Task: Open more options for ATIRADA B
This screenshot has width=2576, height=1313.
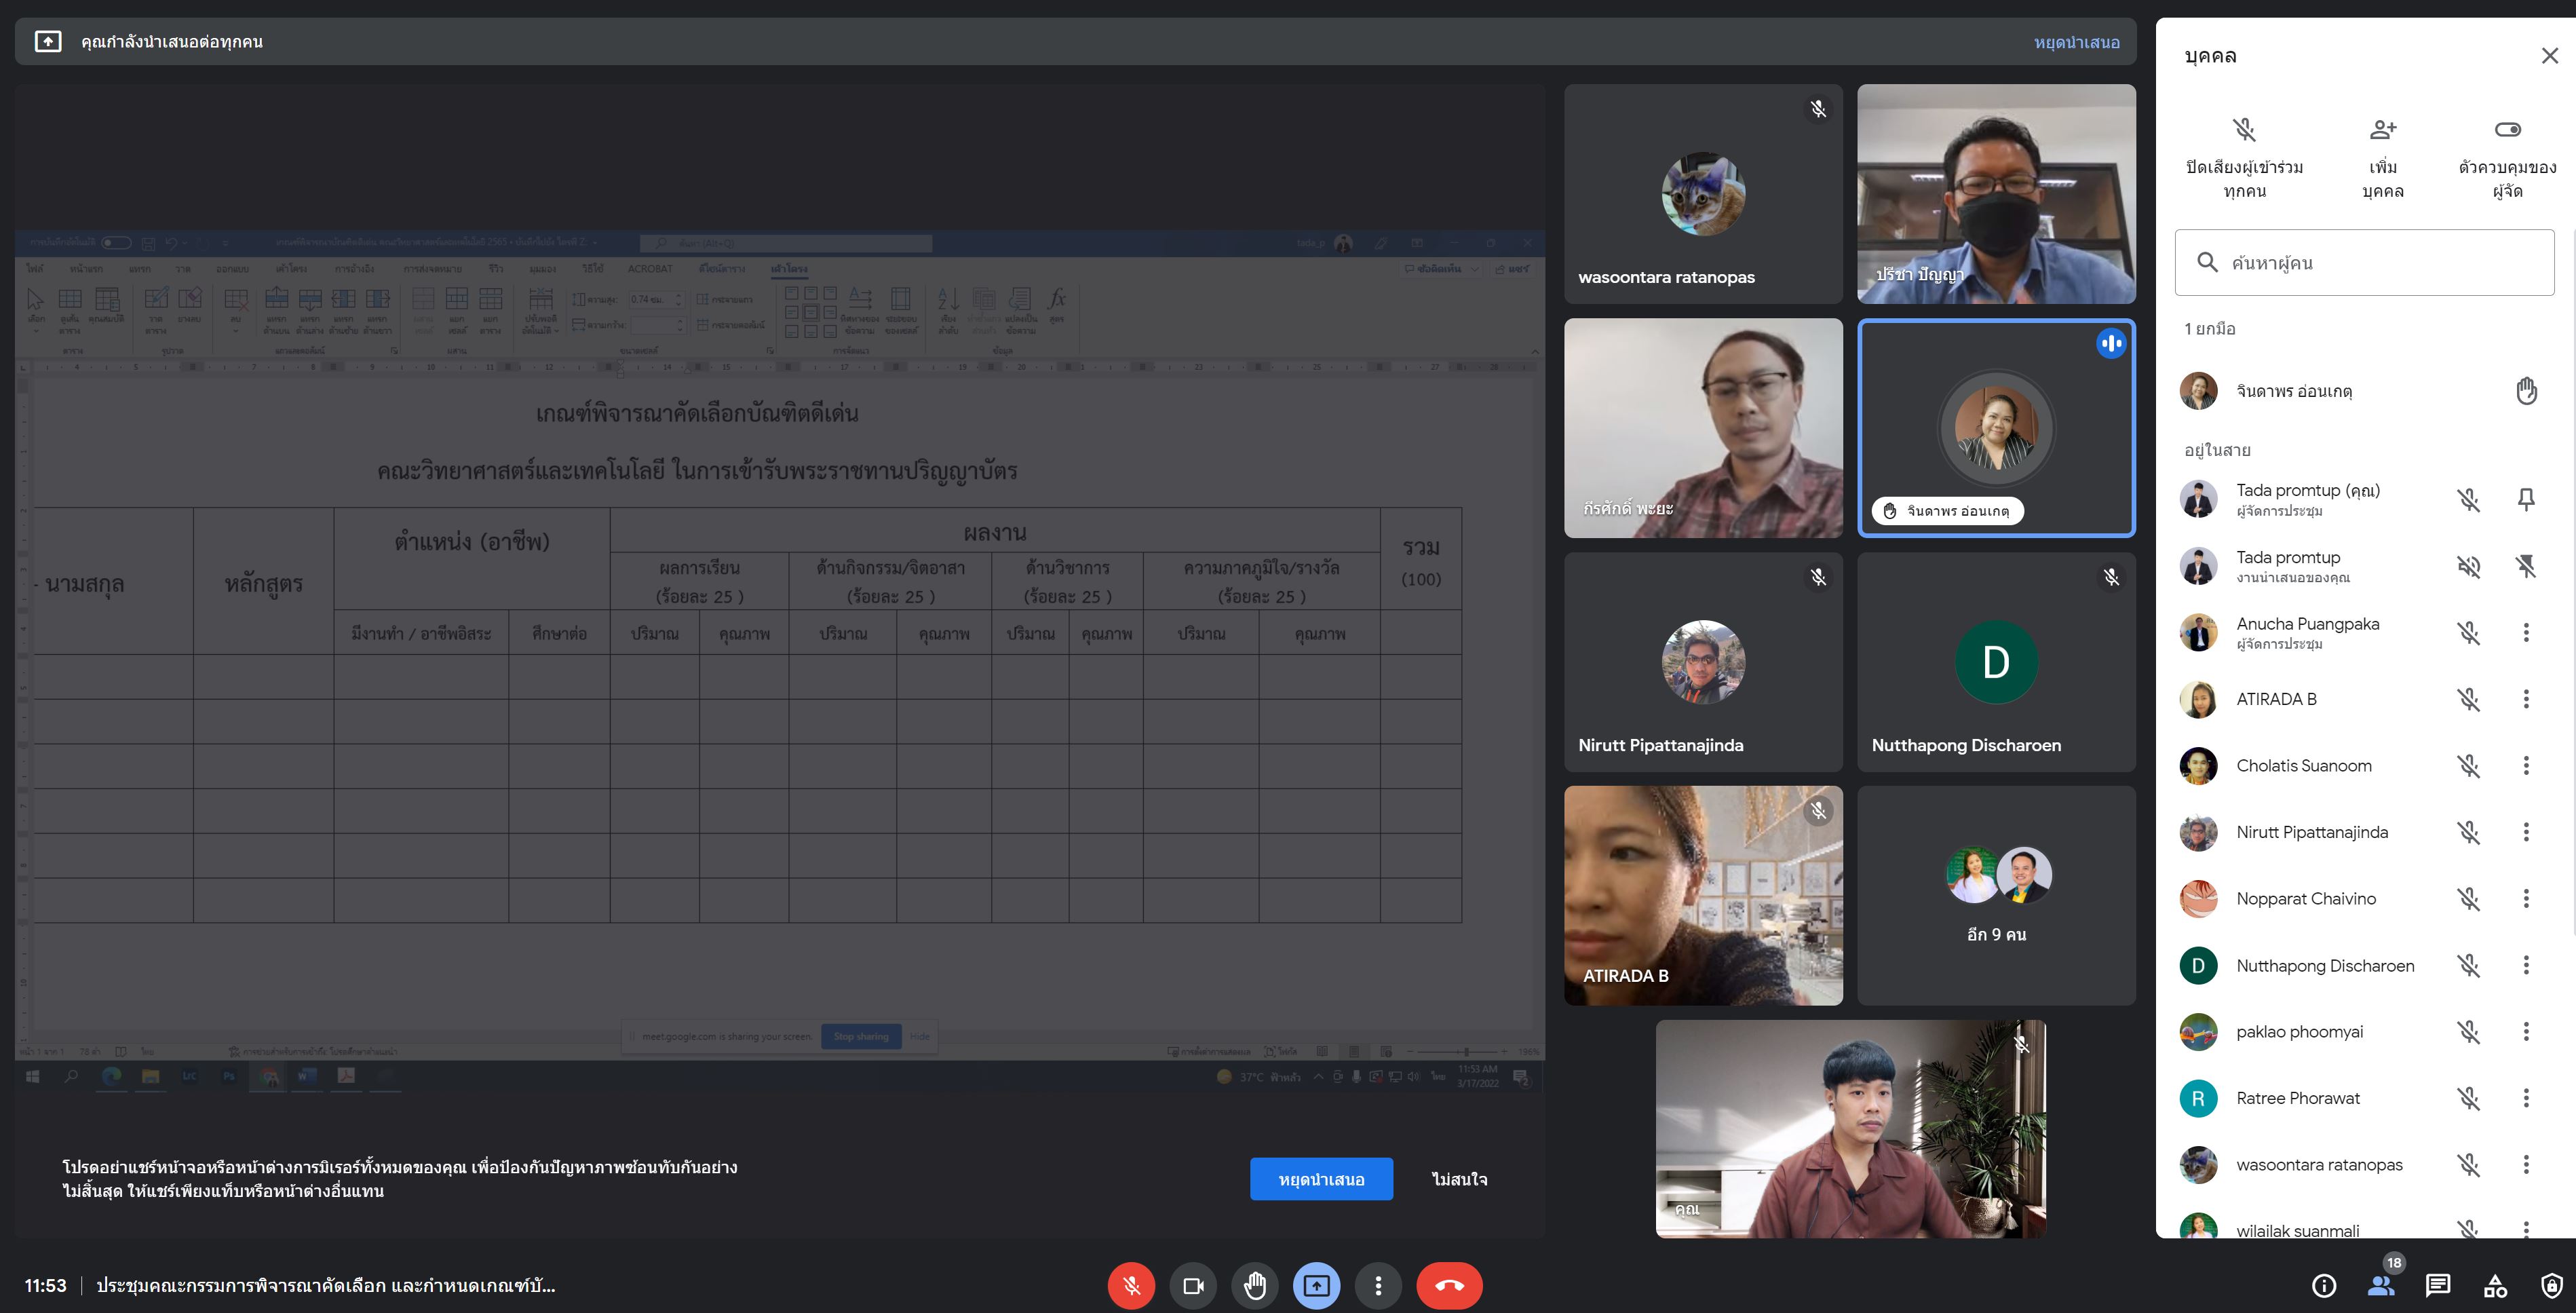Action: (2526, 699)
